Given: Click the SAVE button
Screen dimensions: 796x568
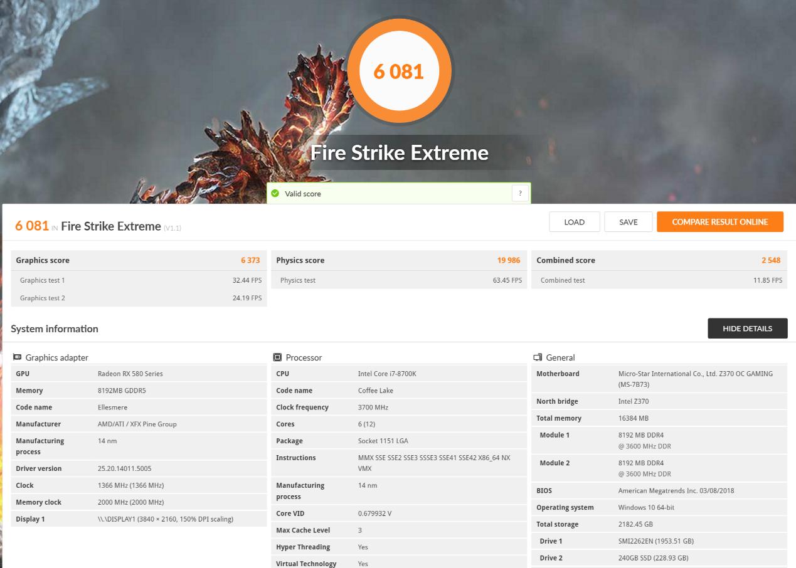Looking at the screenshot, I should [x=629, y=222].
